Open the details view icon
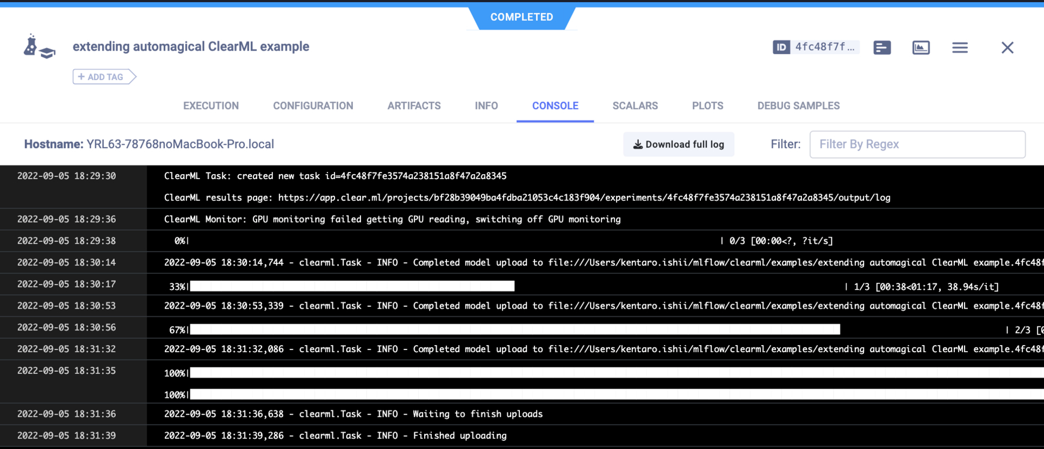 point(882,48)
